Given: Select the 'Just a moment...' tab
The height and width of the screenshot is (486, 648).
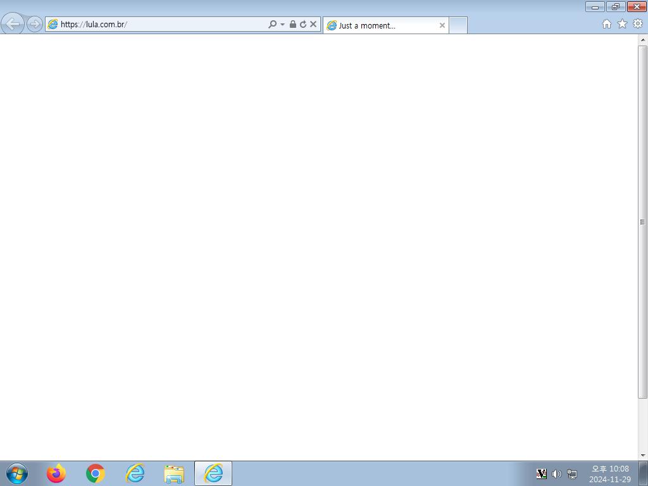Looking at the screenshot, I should [385, 25].
